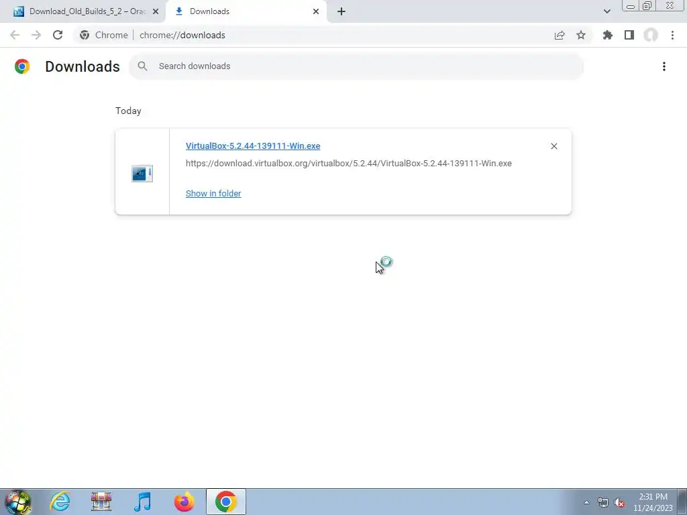The width and height of the screenshot is (687, 515).
Task: Close the Downloads tab
Action: click(x=316, y=11)
